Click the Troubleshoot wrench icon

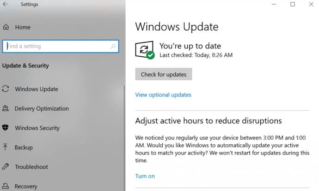click(6, 167)
